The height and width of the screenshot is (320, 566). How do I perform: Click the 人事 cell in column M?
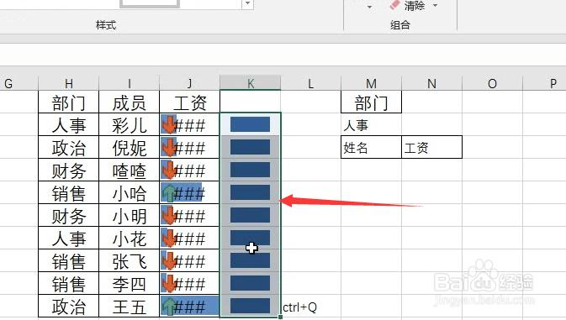point(371,124)
